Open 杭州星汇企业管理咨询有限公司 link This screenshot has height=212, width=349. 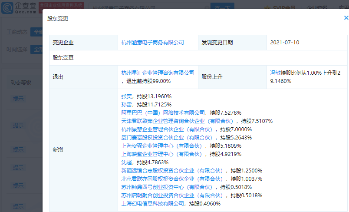[x=158, y=73]
